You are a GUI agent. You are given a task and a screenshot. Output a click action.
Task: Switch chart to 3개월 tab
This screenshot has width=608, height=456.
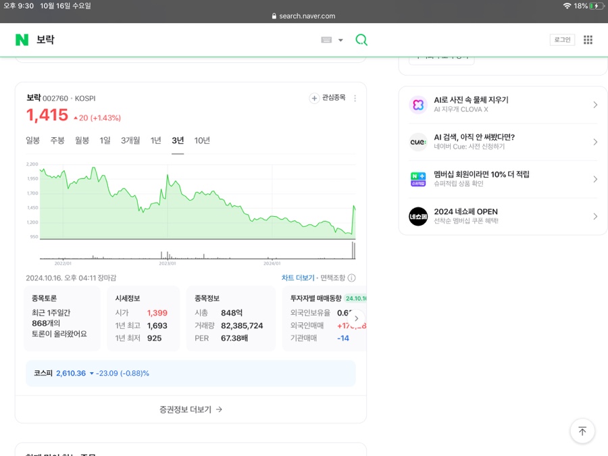tap(130, 141)
